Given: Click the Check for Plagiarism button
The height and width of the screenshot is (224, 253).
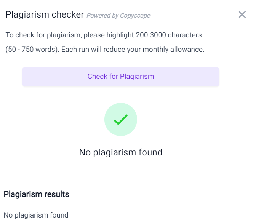Looking at the screenshot, I should coord(121,77).
